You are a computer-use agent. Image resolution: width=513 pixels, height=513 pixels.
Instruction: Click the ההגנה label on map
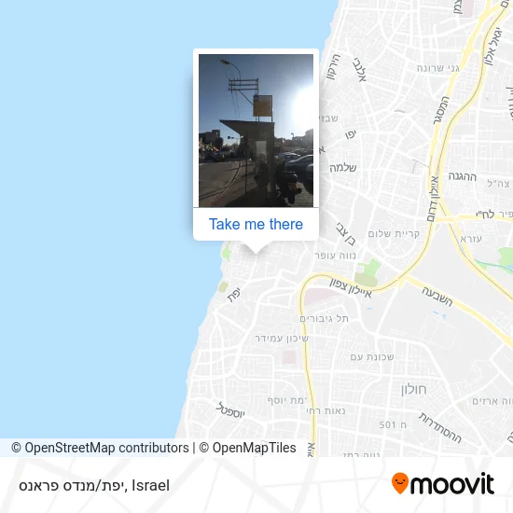[463, 176]
